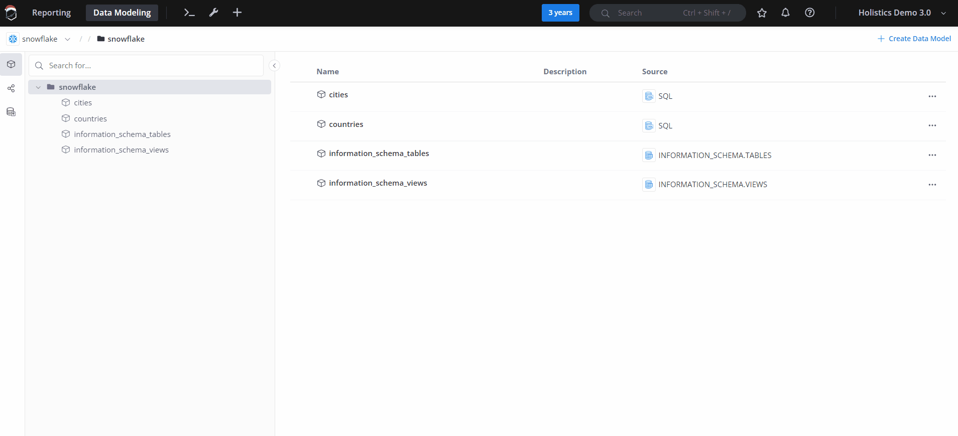958x436 pixels.
Task: Open the database tables sidebar icon
Action: pos(11,112)
